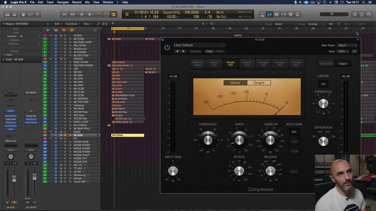Open the Media Browser icon
Screen dimensions: 376x211
coord(369,14)
